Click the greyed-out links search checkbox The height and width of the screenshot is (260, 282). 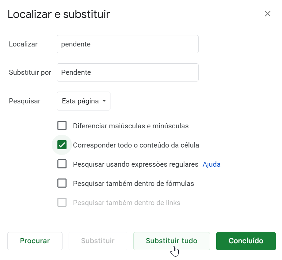pyautogui.click(x=62, y=202)
